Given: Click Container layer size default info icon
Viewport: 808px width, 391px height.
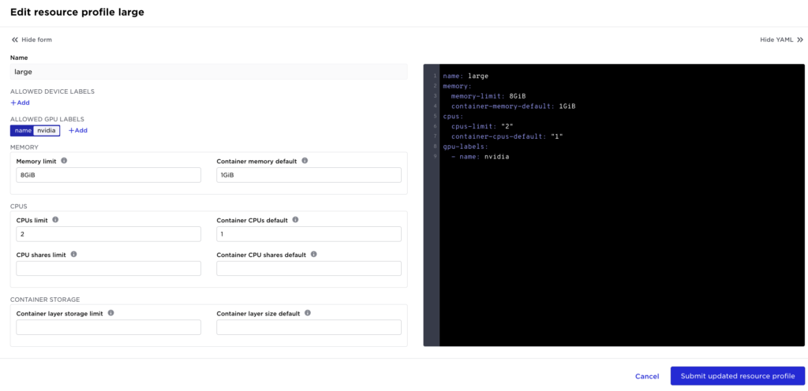Looking at the screenshot, I should [x=308, y=313].
